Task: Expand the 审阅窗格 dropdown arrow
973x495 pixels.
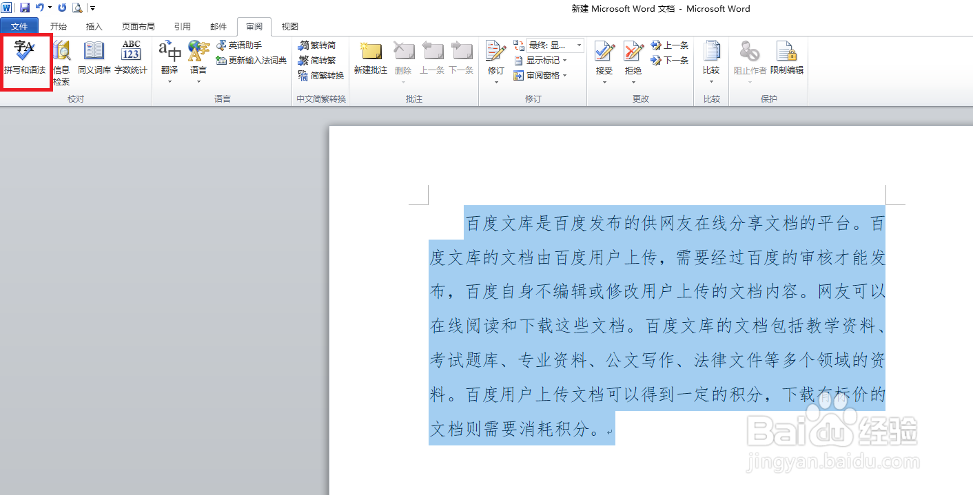Action: point(565,76)
